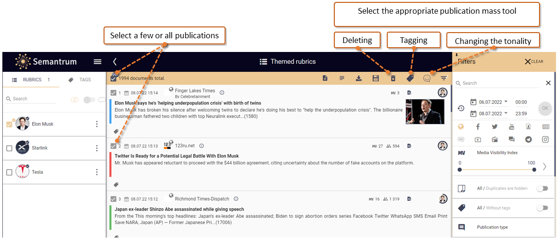Open filter icon in the toolbar

click(444, 78)
